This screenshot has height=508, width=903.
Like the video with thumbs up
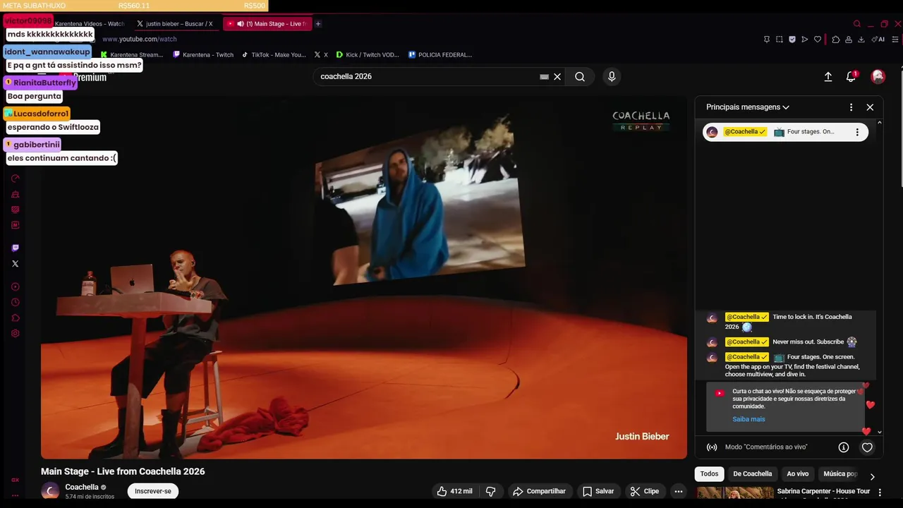click(454, 491)
